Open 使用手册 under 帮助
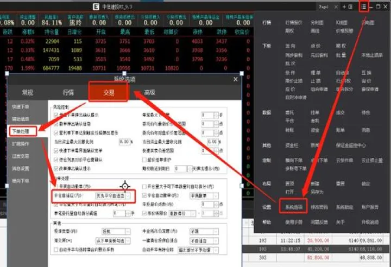 tap(294, 222)
